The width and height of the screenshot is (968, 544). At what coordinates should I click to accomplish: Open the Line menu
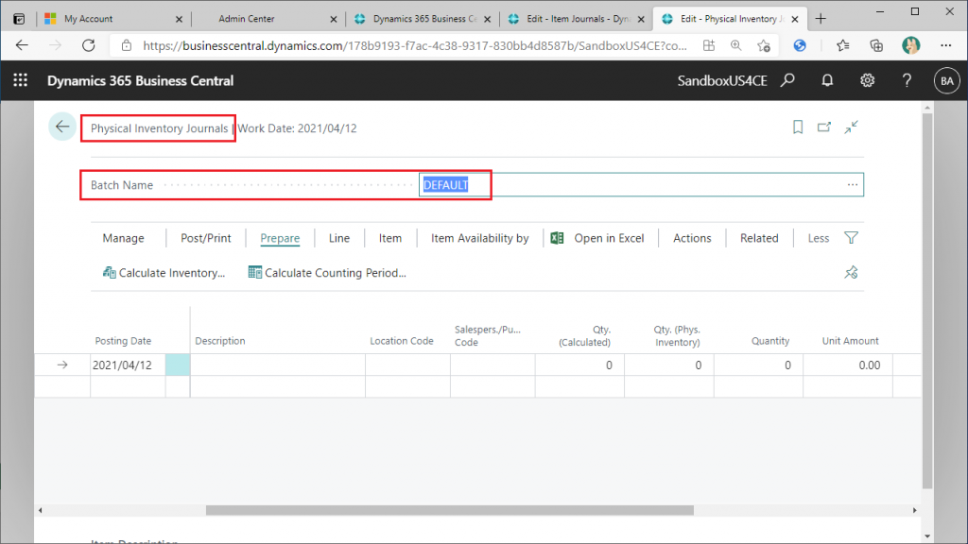tap(339, 238)
